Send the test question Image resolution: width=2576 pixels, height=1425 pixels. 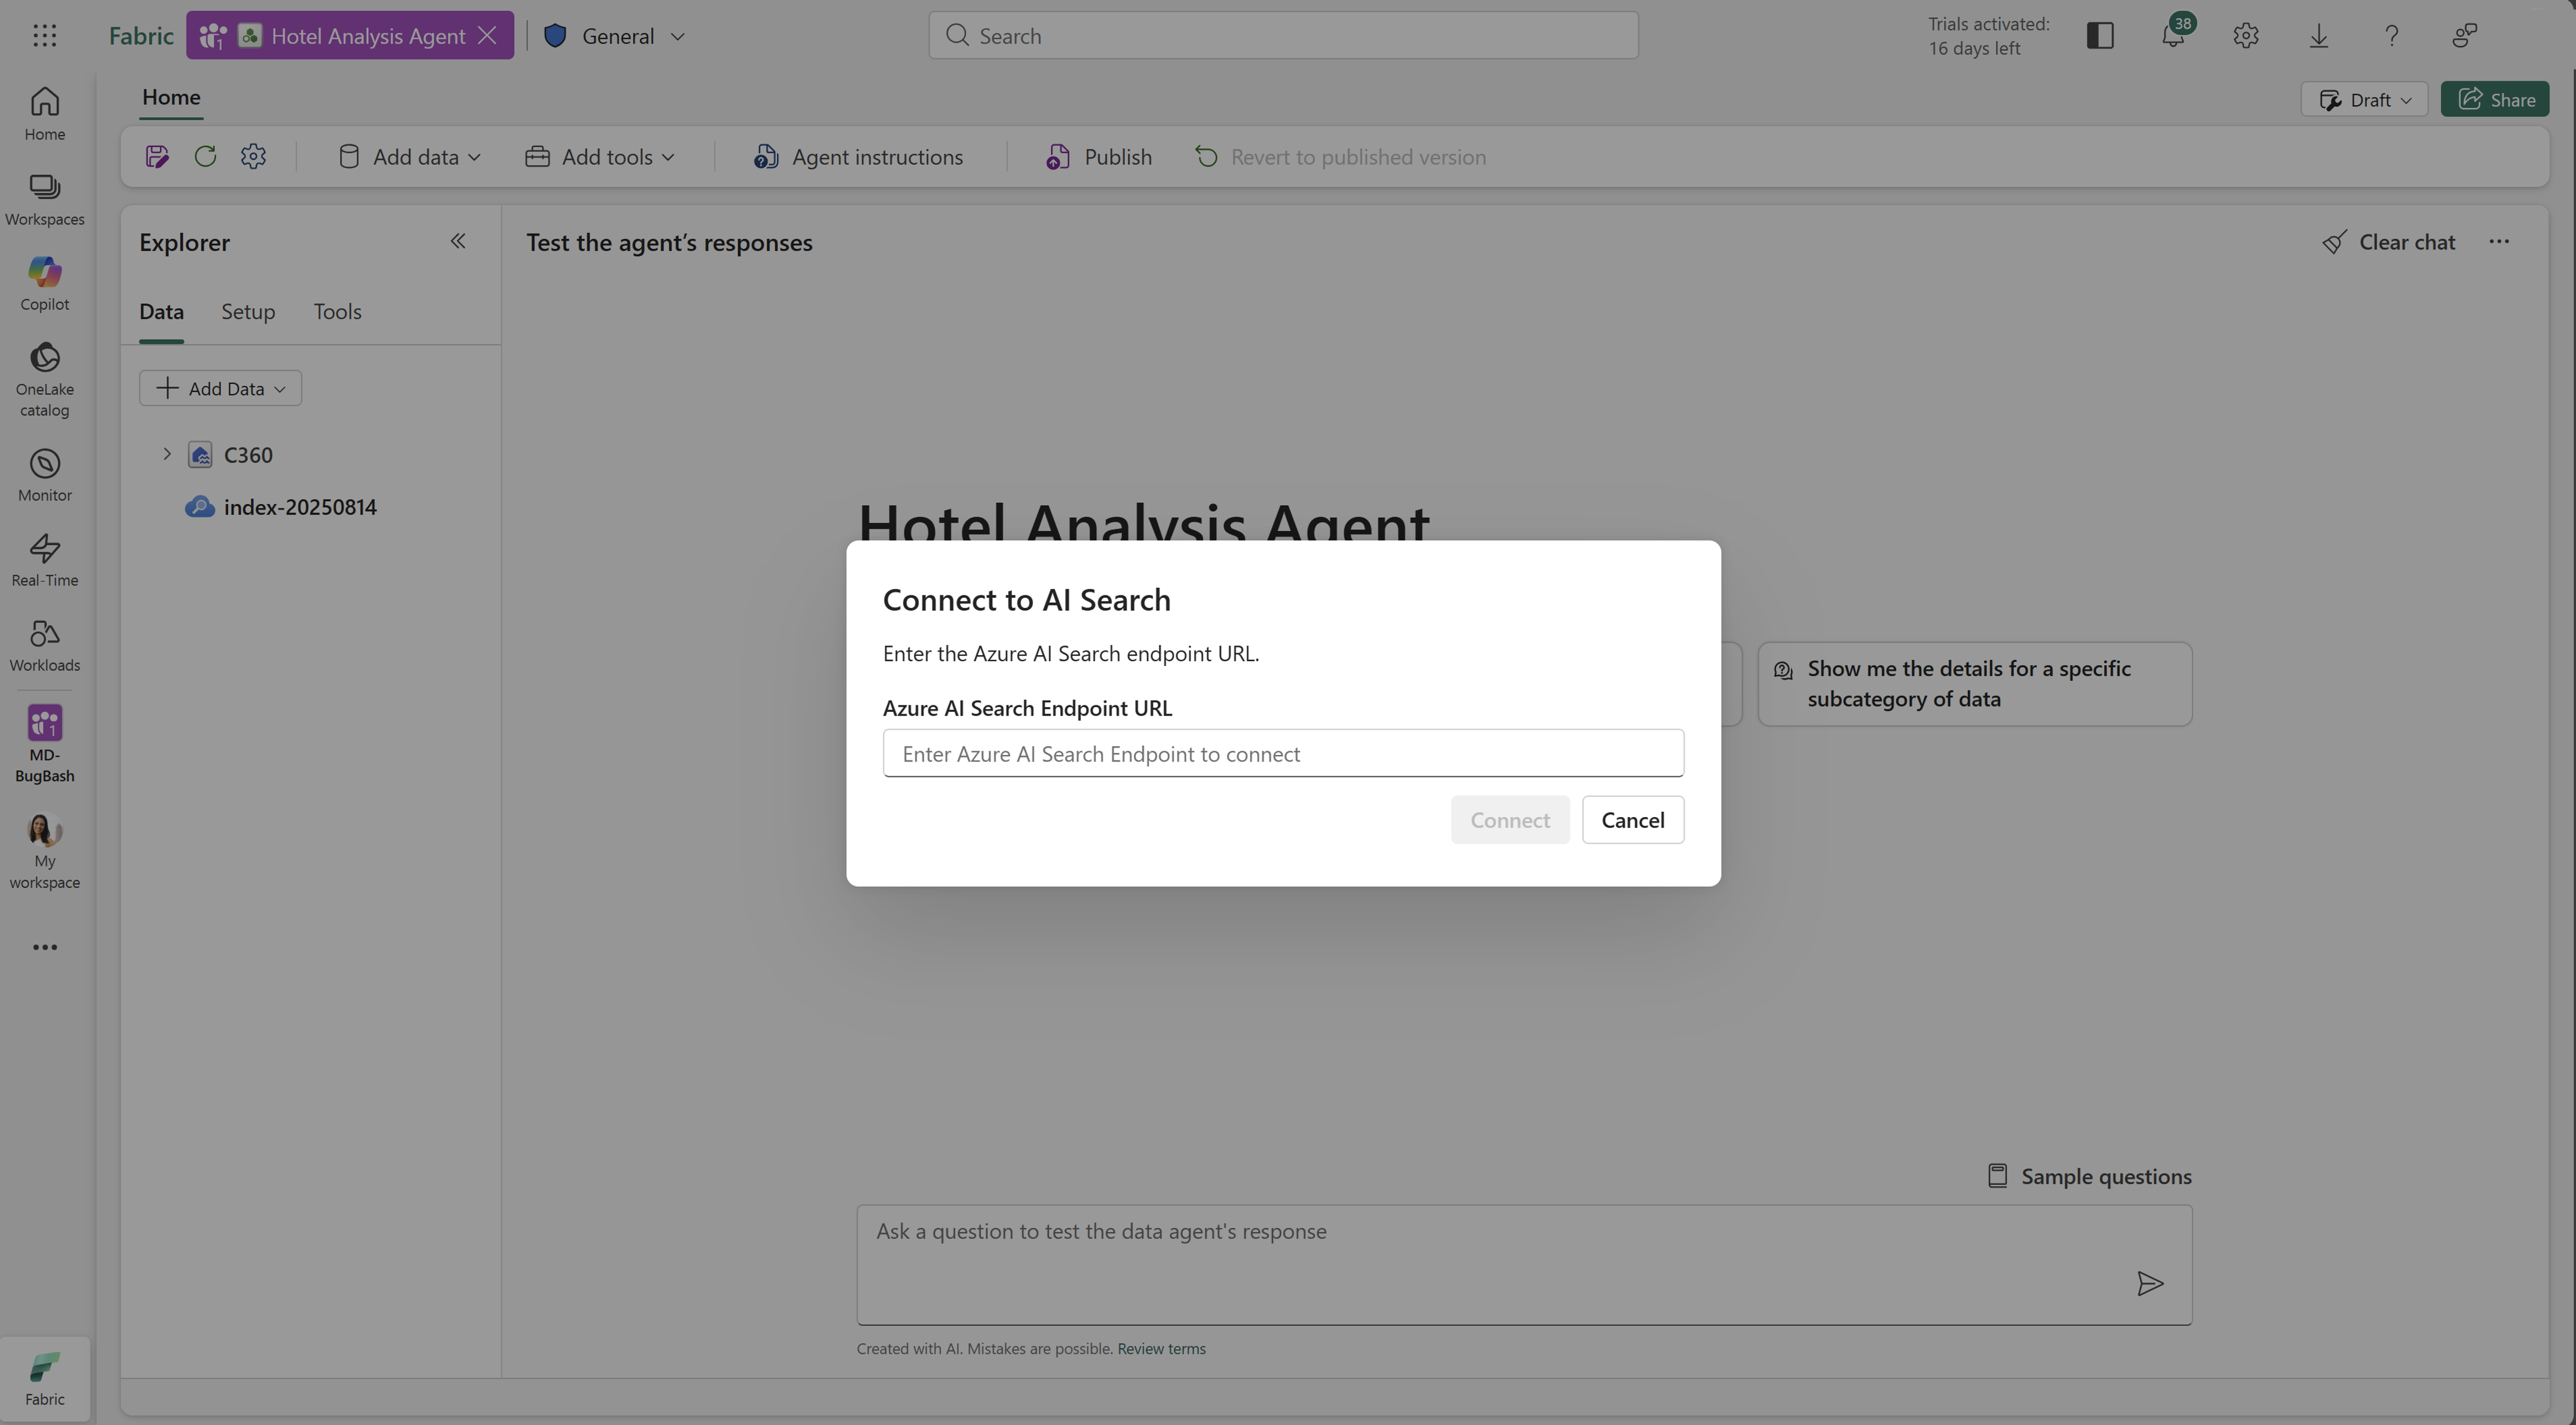pos(2150,1284)
